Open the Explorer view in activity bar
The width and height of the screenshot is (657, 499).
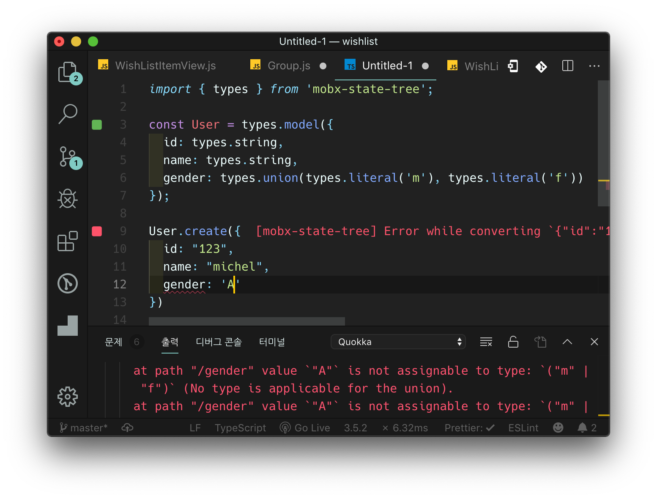coord(68,72)
